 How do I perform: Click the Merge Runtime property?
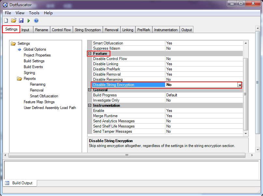167,116
